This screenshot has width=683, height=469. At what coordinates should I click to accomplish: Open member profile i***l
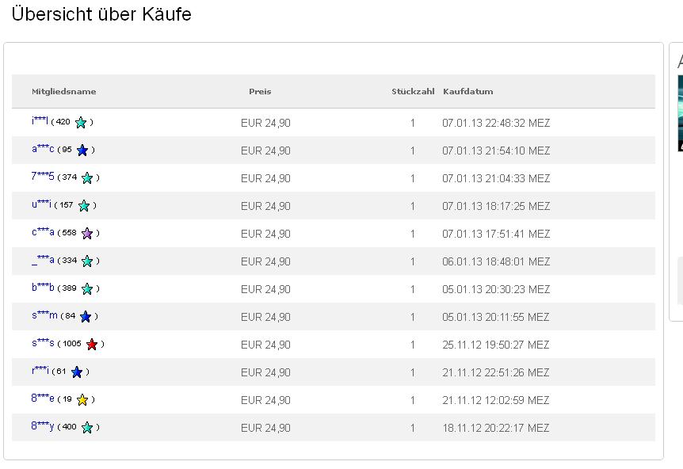pyautogui.click(x=40, y=120)
